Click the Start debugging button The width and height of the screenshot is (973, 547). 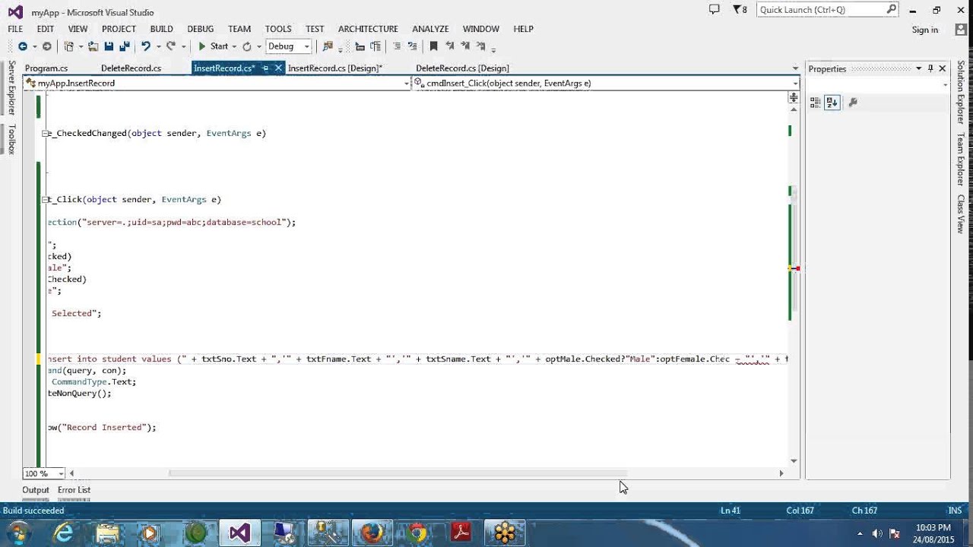click(x=213, y=46)
